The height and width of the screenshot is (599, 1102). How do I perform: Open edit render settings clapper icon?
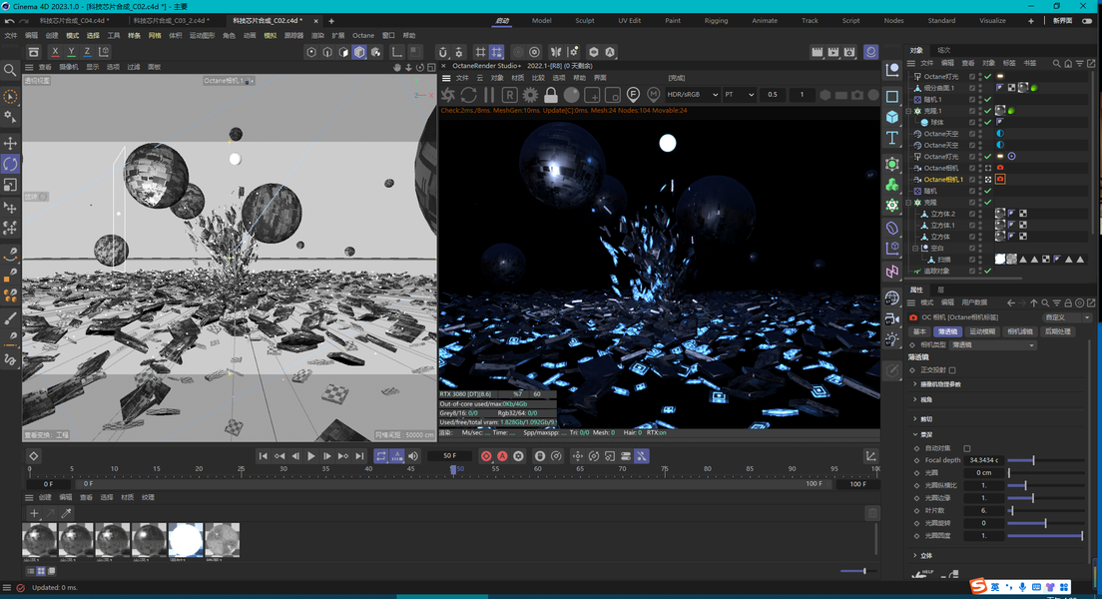849,51
